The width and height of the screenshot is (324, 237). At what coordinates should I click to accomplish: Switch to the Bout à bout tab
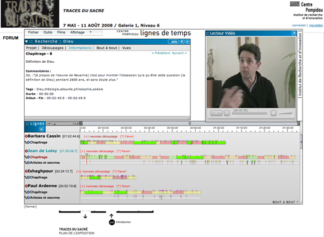[x=107, y=48]
